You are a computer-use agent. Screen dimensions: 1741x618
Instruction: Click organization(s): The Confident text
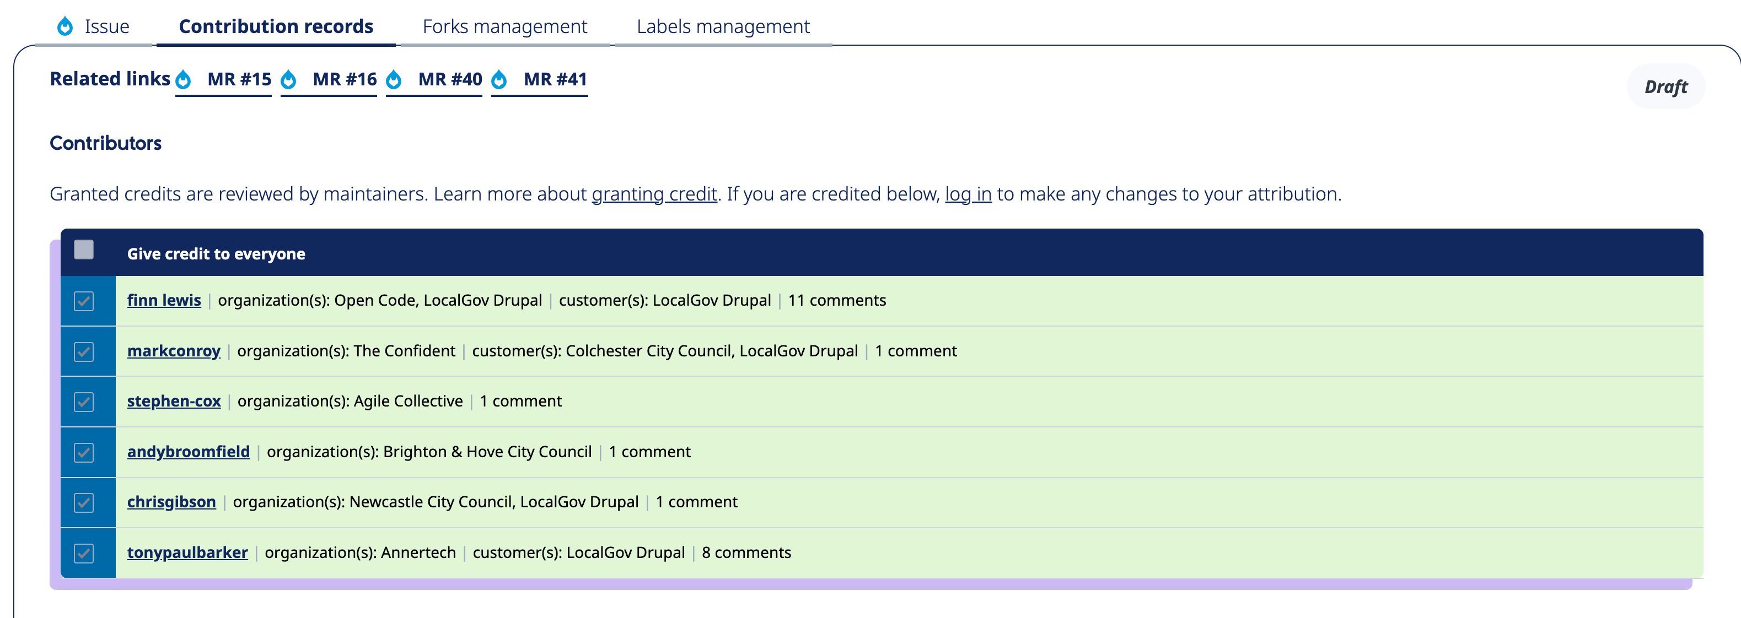(346, 351)
